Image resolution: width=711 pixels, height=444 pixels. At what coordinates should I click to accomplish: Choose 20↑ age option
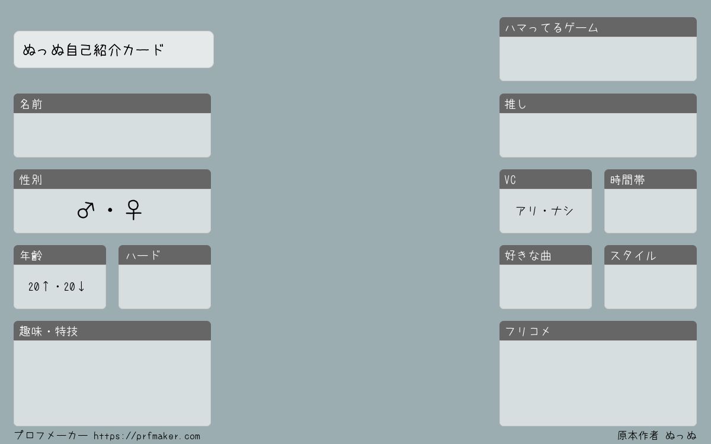click(39, 287)
